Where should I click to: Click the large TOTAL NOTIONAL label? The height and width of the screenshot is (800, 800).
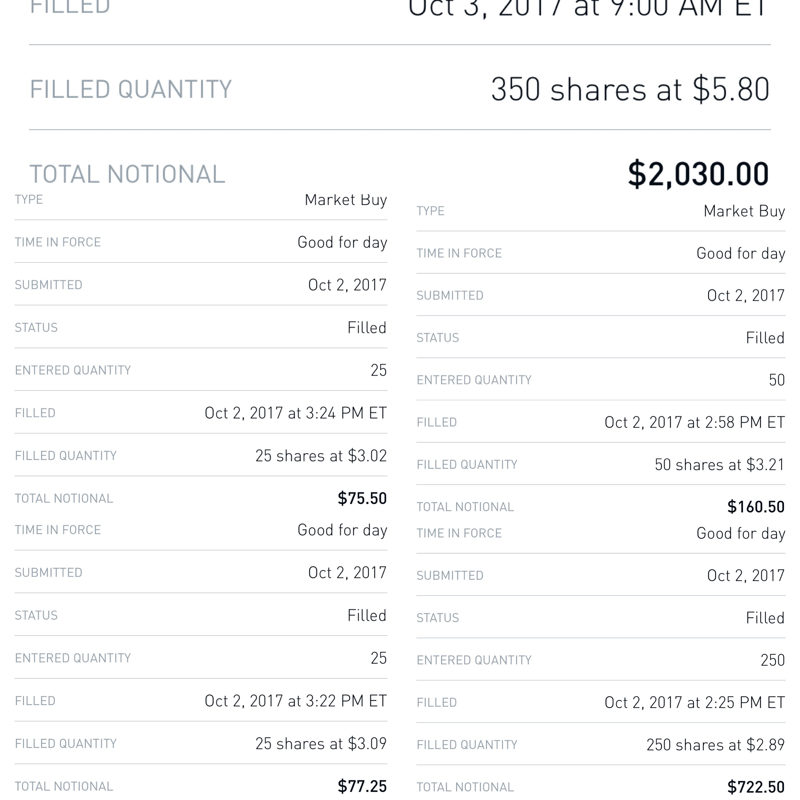[127, 174]
